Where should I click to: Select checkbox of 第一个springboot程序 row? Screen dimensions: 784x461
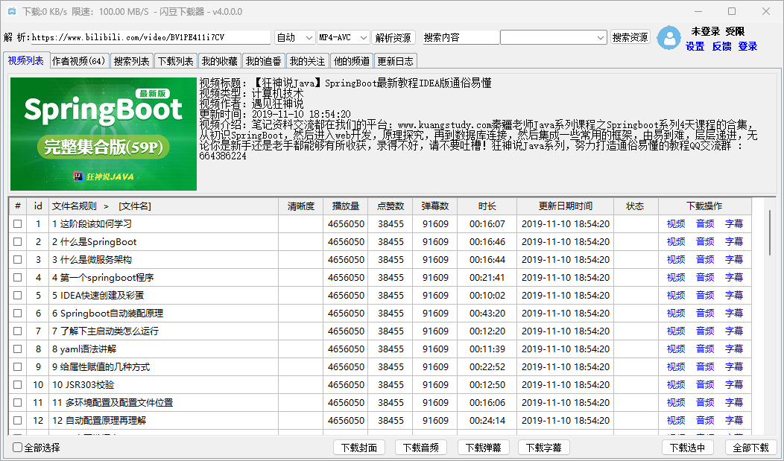pyautogui.click(x=17, y=277)
